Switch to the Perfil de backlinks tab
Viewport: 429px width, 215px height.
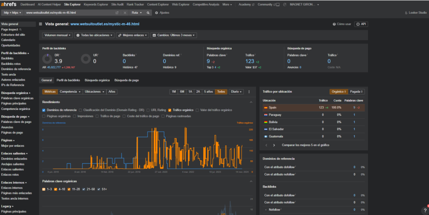68,80
